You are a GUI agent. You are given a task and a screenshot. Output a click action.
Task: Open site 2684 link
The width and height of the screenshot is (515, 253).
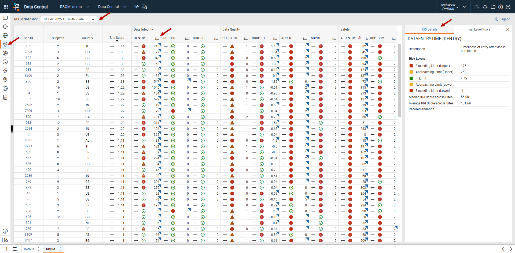(28, 129)
